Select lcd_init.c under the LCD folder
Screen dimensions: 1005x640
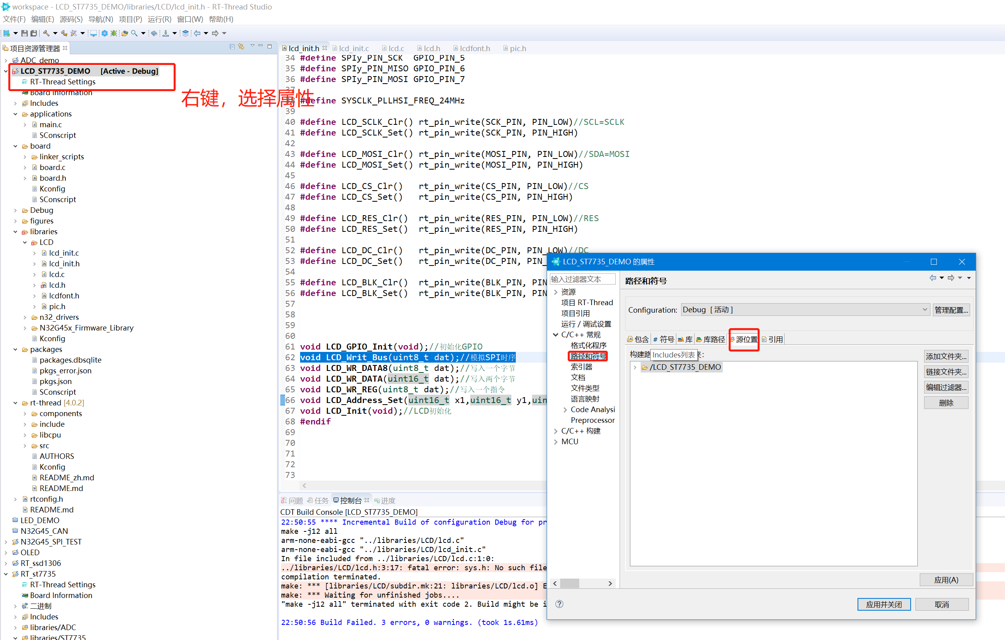63,253
